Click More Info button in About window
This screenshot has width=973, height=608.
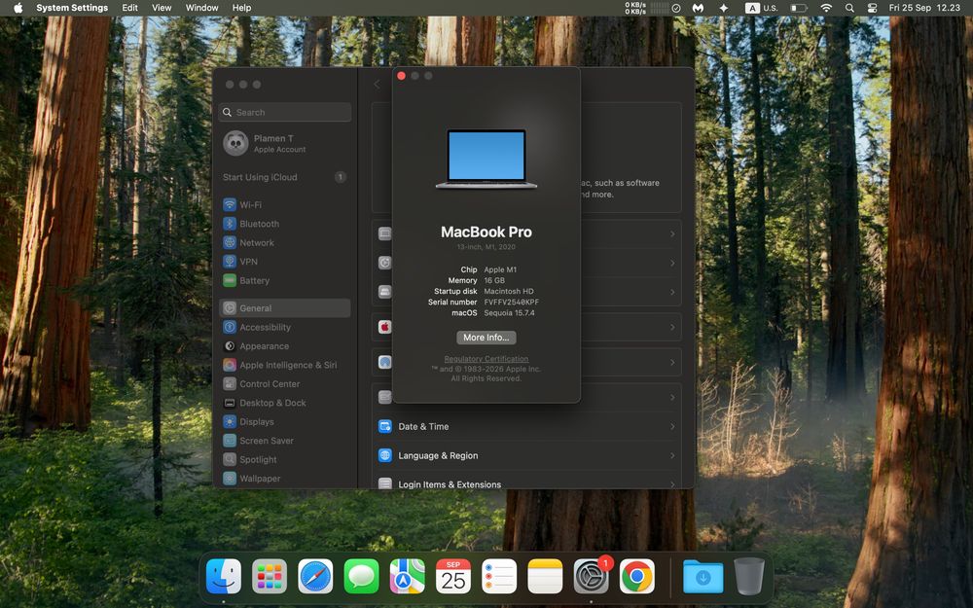pyautogui.click(x=486, y=338)
